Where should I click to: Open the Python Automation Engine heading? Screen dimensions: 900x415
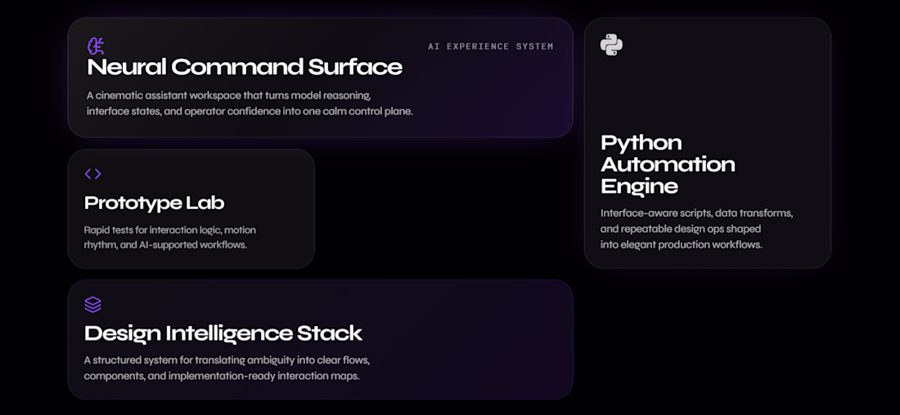tap(668, 164)
